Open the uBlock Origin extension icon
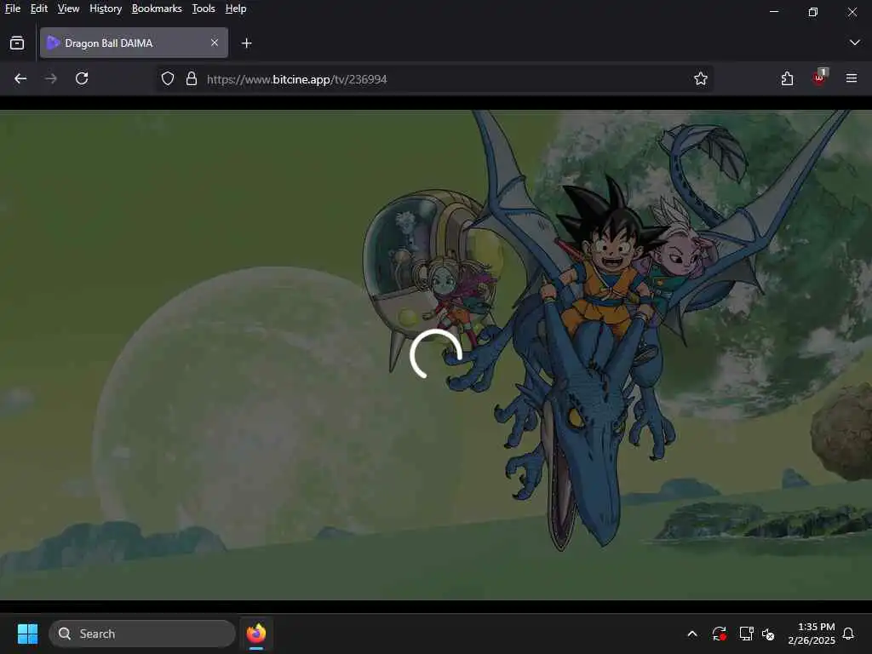The width and height of the screenshot is (872, 654). (x=819, y=77)
